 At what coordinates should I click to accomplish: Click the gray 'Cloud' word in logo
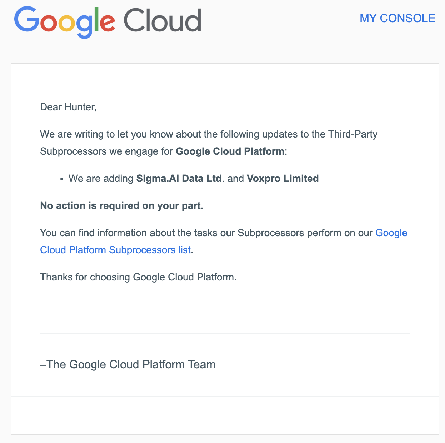pyautogui.click(x=162, y=20)
